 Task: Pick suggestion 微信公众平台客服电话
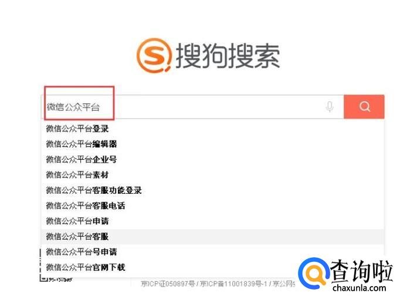212,206
